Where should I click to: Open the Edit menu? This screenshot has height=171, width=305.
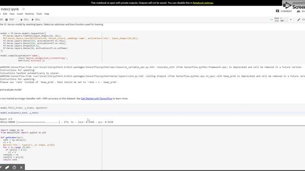5,14
